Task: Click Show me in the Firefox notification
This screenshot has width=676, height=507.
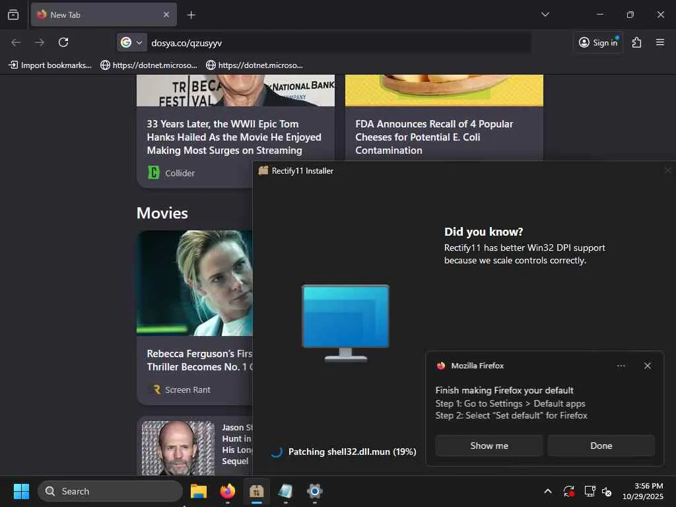Action: click(x=489, y=446)
